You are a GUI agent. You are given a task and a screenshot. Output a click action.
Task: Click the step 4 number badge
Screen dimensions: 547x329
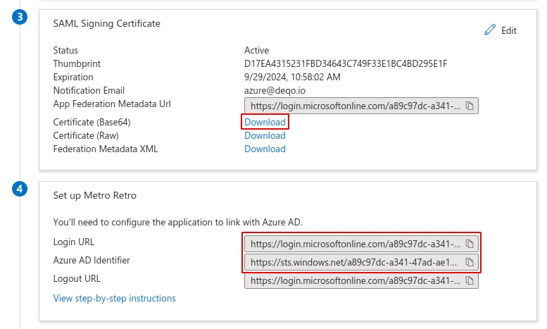[20, 189]
